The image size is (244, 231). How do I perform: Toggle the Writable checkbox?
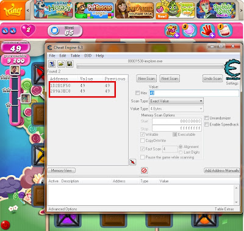point(142,134)
